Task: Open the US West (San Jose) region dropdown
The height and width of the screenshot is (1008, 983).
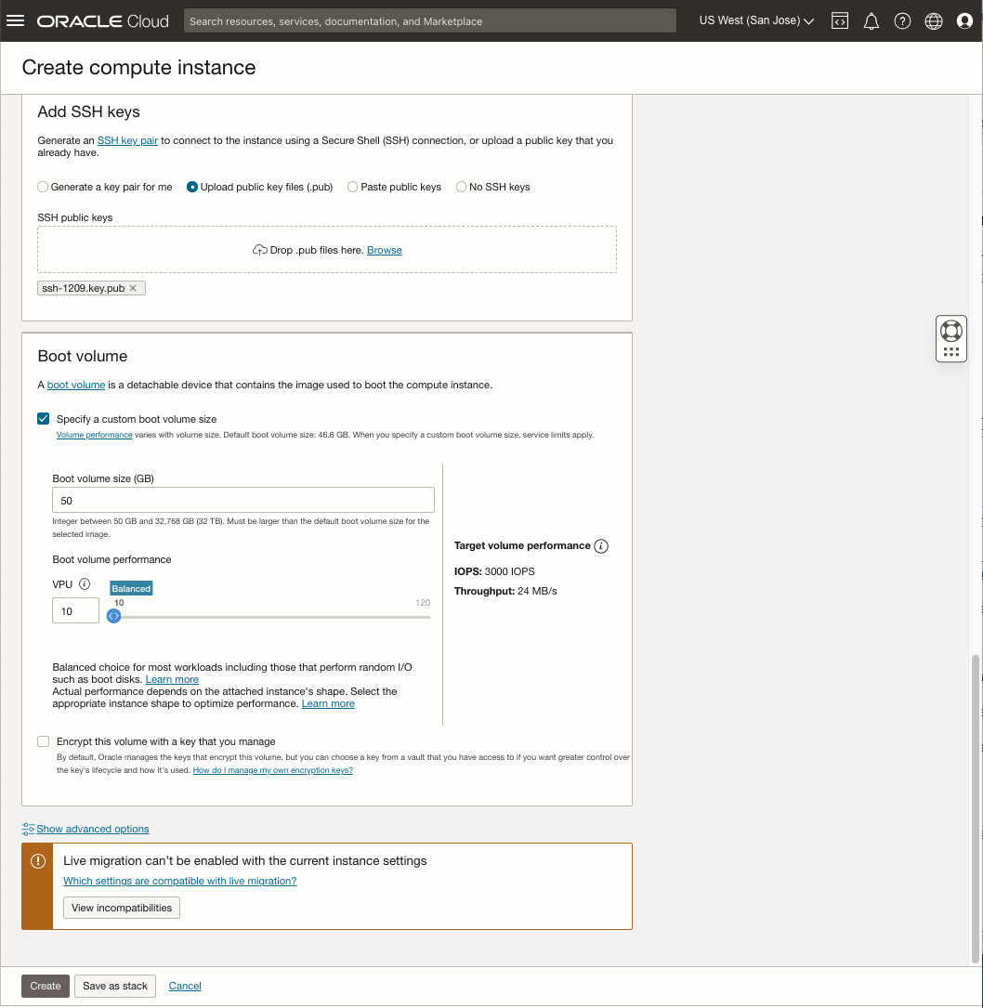Action: tap(754, 20)
